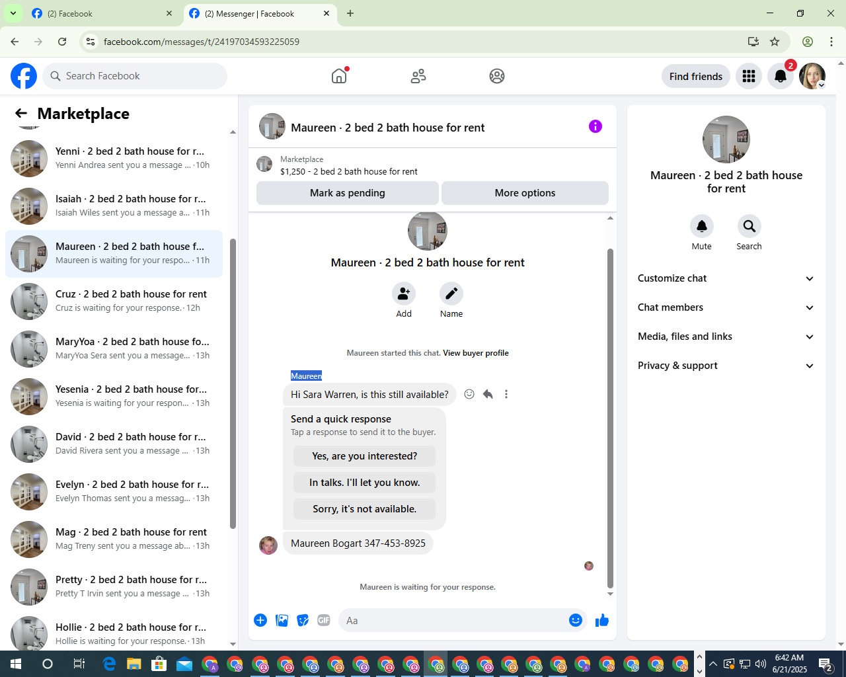Reply to the 'still available' message
The height and width of the screenshot is (677, 846).
tap(488, 394)
